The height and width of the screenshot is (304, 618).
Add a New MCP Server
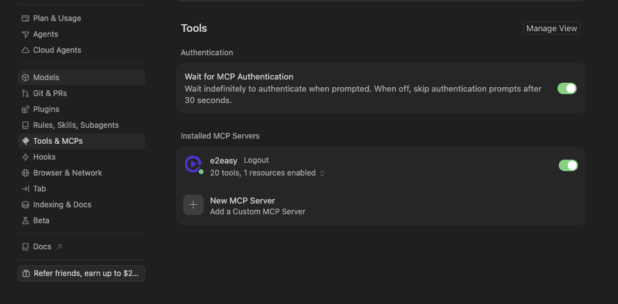point(381,205)
